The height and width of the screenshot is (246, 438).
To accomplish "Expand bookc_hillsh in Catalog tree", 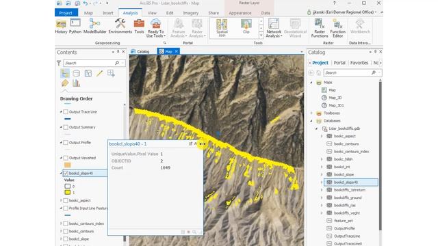I will [x=322, y=159].
